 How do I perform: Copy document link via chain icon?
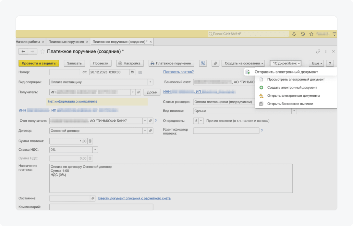[318, 51]
